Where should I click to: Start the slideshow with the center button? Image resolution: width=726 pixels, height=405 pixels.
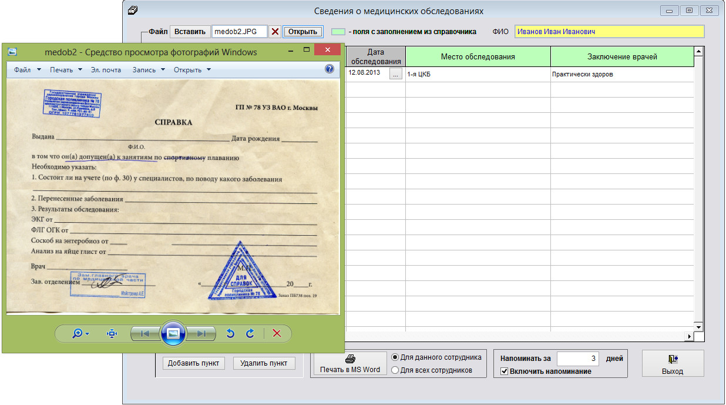coord(173,333)
